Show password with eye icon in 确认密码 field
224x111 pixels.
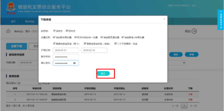click(74, 63)
